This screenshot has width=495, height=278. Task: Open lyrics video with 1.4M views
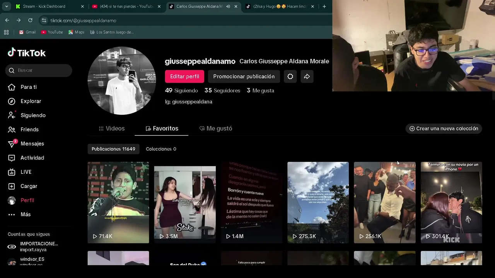(251, 202)
